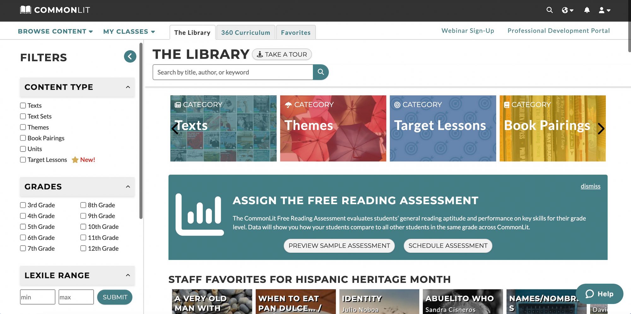Collapse the Grades filter section
Screen dimensions: 631x314
77,187
